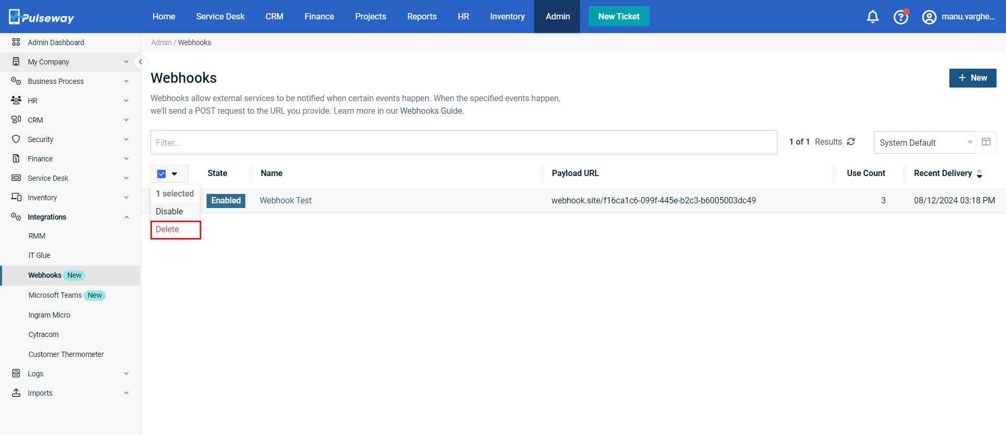
Task: Click the help question mark icon
Action: 900,17
